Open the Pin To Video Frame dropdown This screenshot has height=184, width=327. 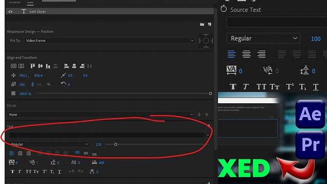pos(110,41)
